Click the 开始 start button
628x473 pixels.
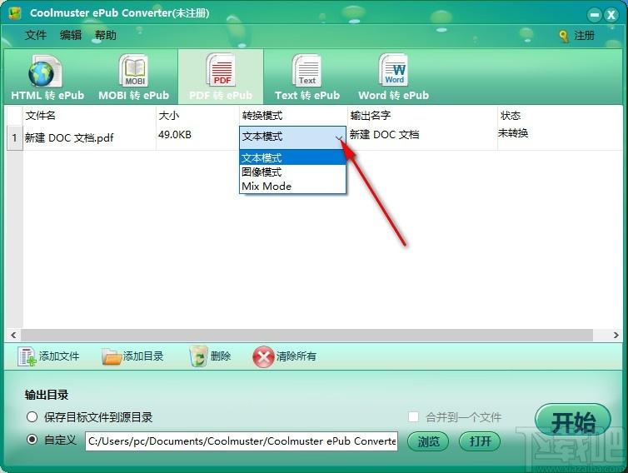[573, 421]
